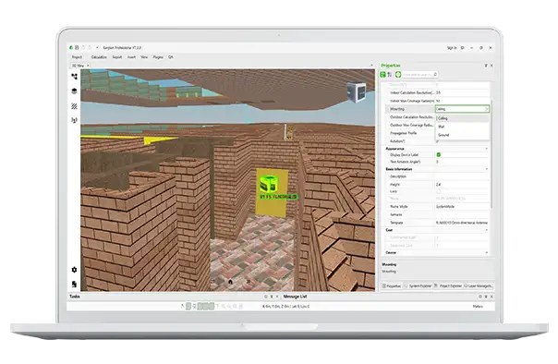Image resolution: width=558 pixels, height=364 pixels.
Task: Collapse the Appearance section
Action: [487, 149]
